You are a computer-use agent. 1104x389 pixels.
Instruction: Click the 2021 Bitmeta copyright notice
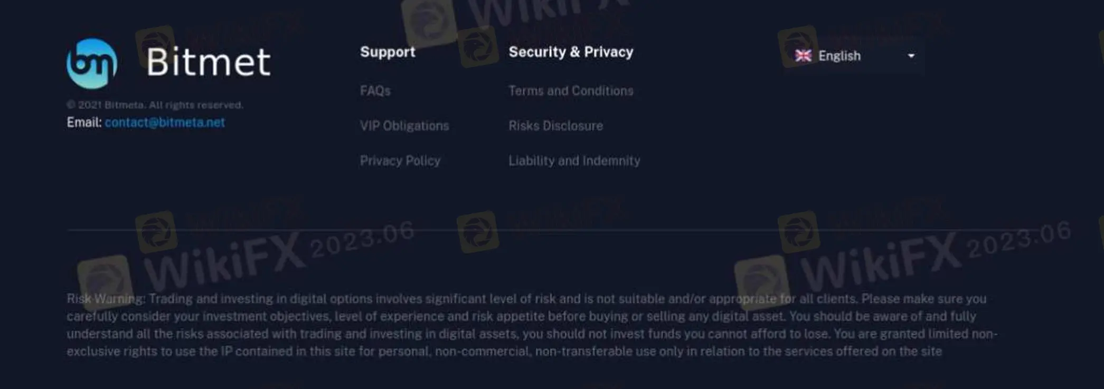click(155, 105)
